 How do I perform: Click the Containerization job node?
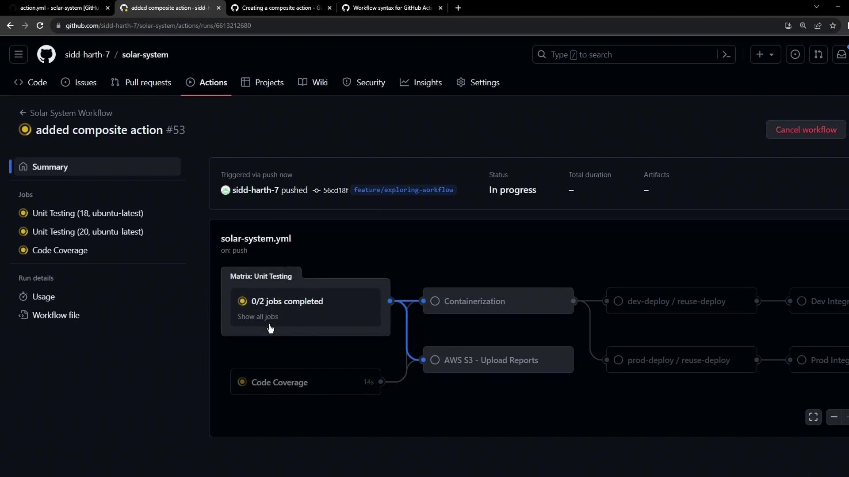coord(498,301)
